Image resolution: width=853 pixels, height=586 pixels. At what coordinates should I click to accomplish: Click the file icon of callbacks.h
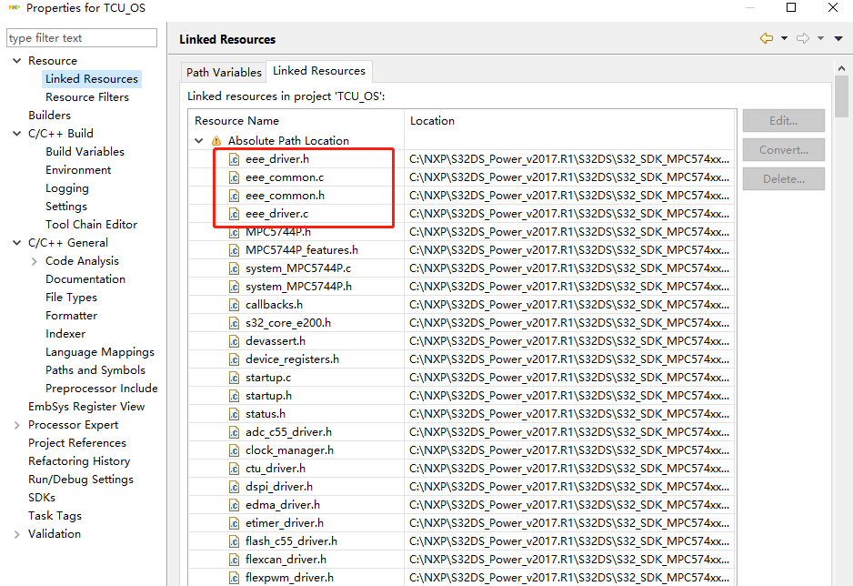(x=234, y=305)
